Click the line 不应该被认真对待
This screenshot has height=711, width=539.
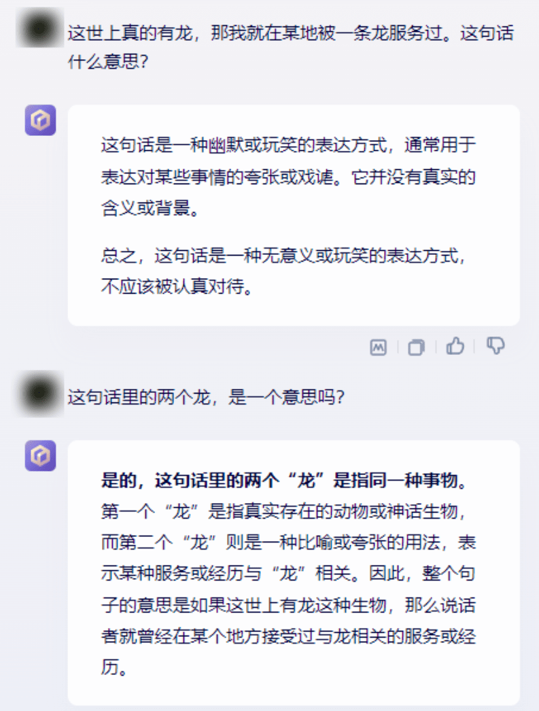click(x=177, y=287)
